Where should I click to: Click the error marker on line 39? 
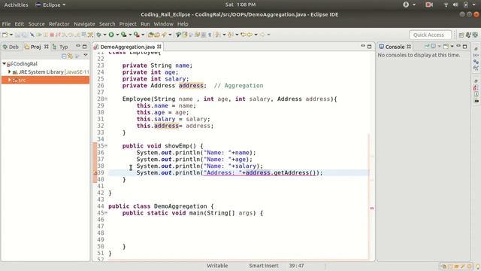[x=95, y=172]
